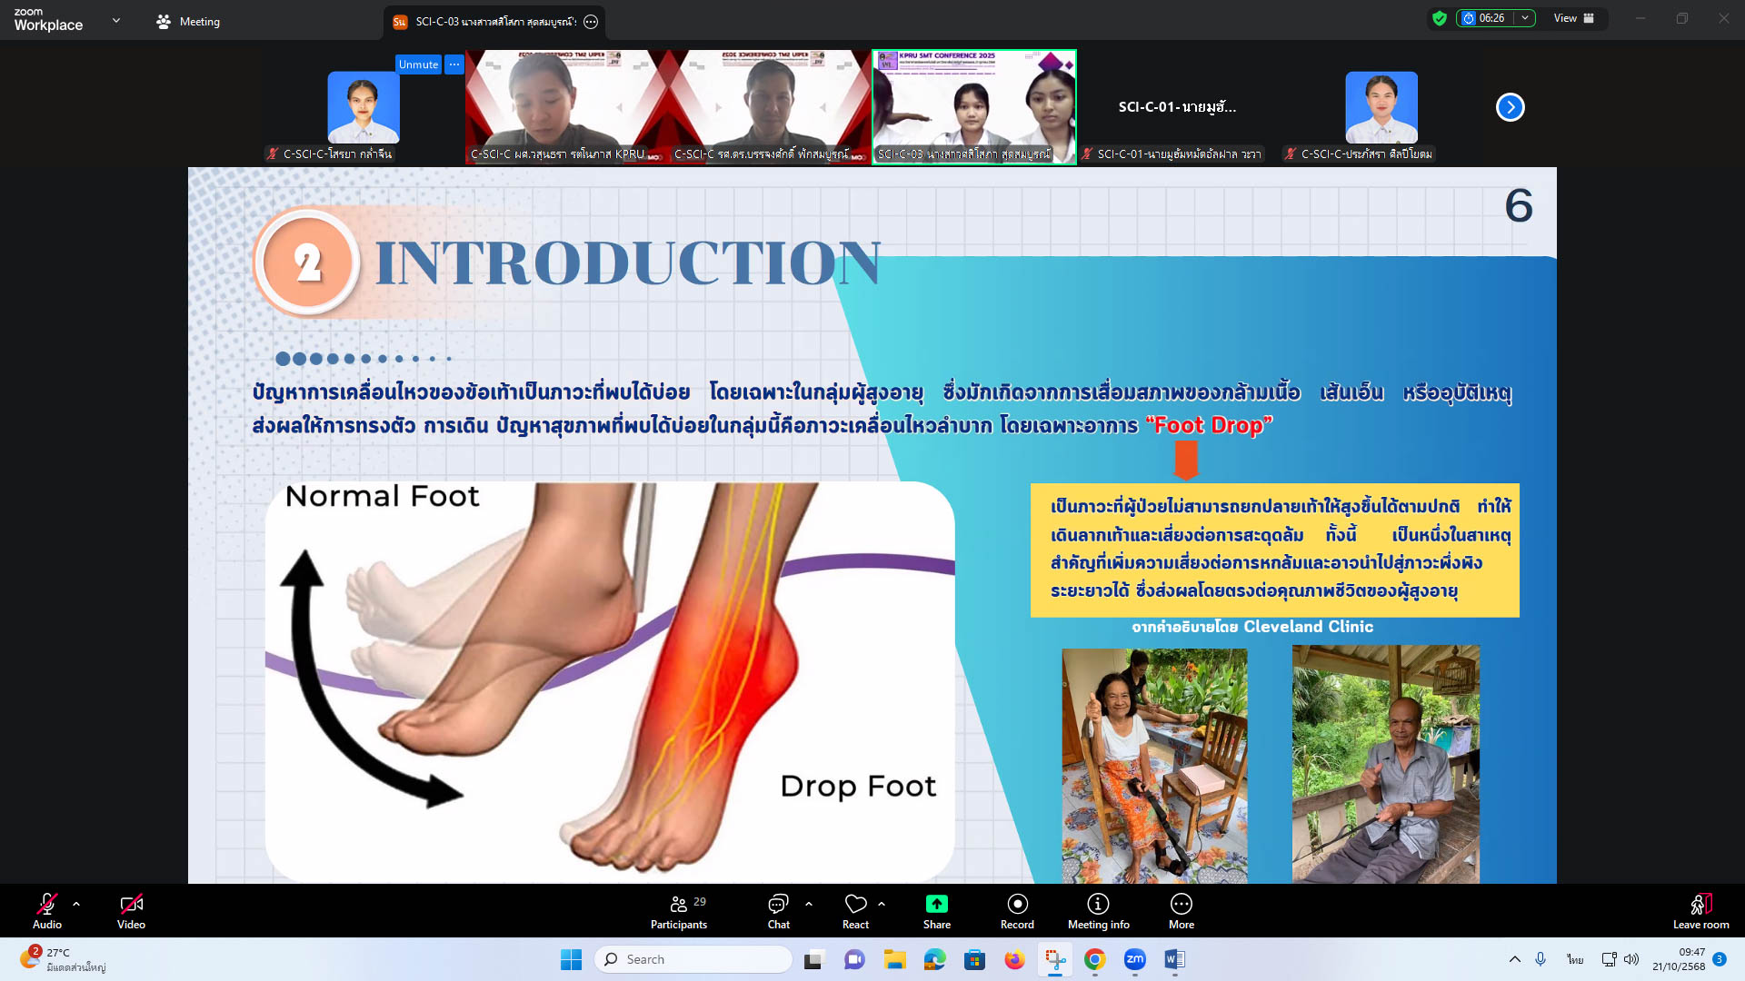The width and height of the screenshot is (1745, 981).
Task: Click the Windows taskbar Search box
Action: (x=693, y=959)
